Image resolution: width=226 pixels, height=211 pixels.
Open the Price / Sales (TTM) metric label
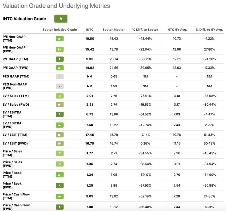[x=12, y=153]
